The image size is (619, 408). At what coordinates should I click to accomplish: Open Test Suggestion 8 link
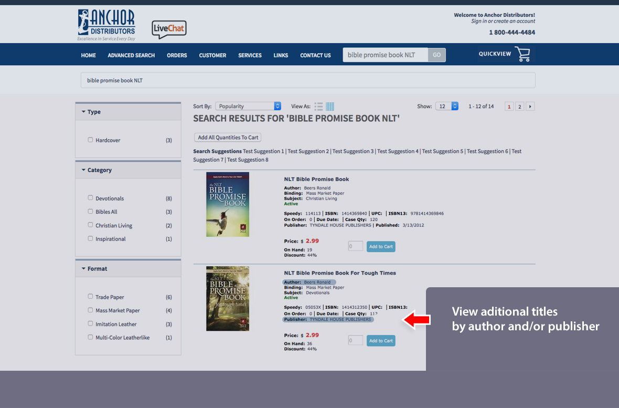(x=248, y=160)
